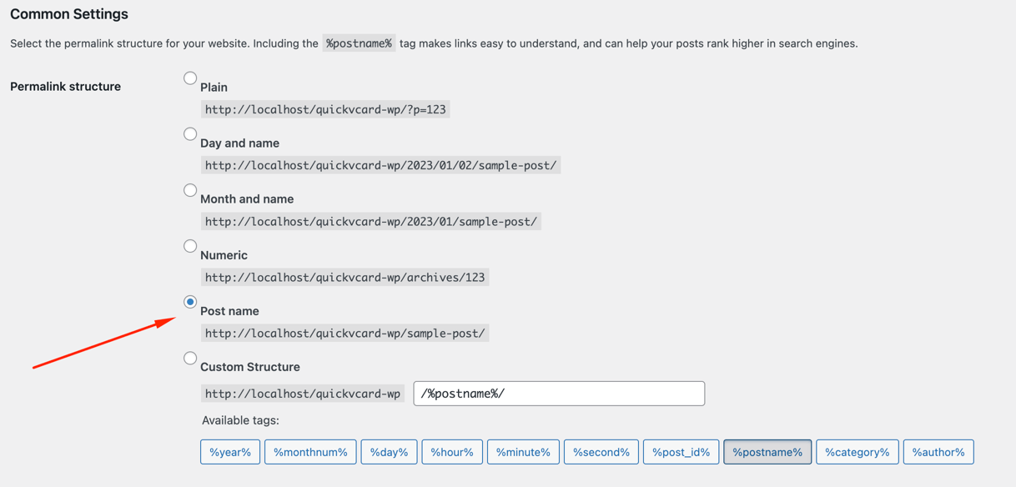Image resolution: width=1016 pixels, height=487 pixels.
Task: Click the %day% available tag
Action: [389, 452]
